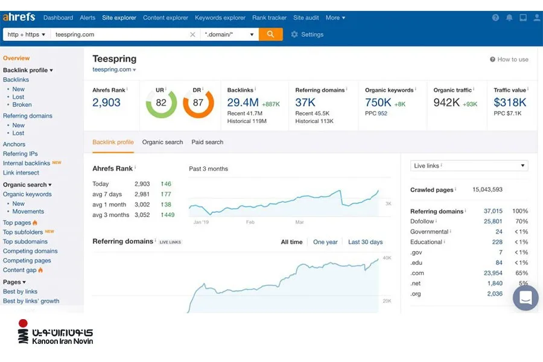
Task: Open the Dofollow count 25,801
Action: point(493,221)
